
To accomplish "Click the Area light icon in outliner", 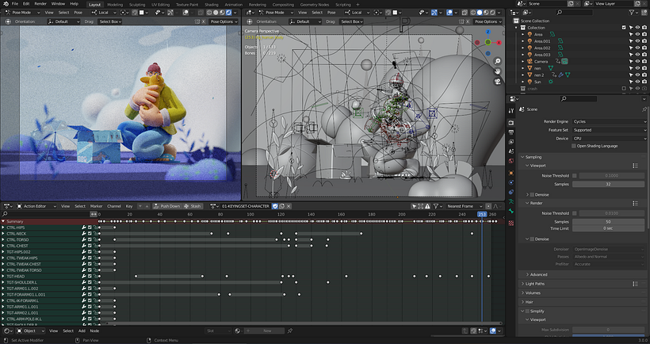I will tap(530, 34).
